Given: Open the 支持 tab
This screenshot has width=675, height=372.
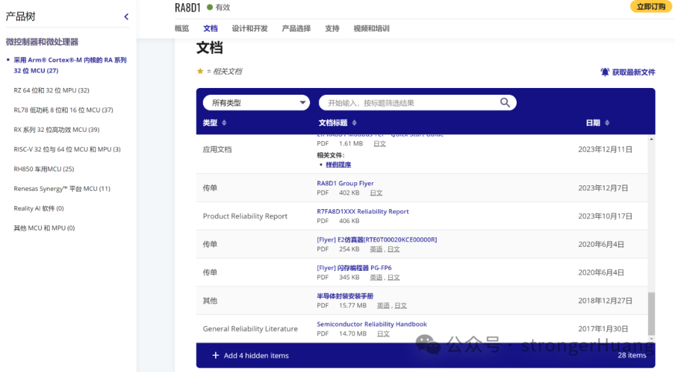Looking at the screenshot, I should 332,28.
